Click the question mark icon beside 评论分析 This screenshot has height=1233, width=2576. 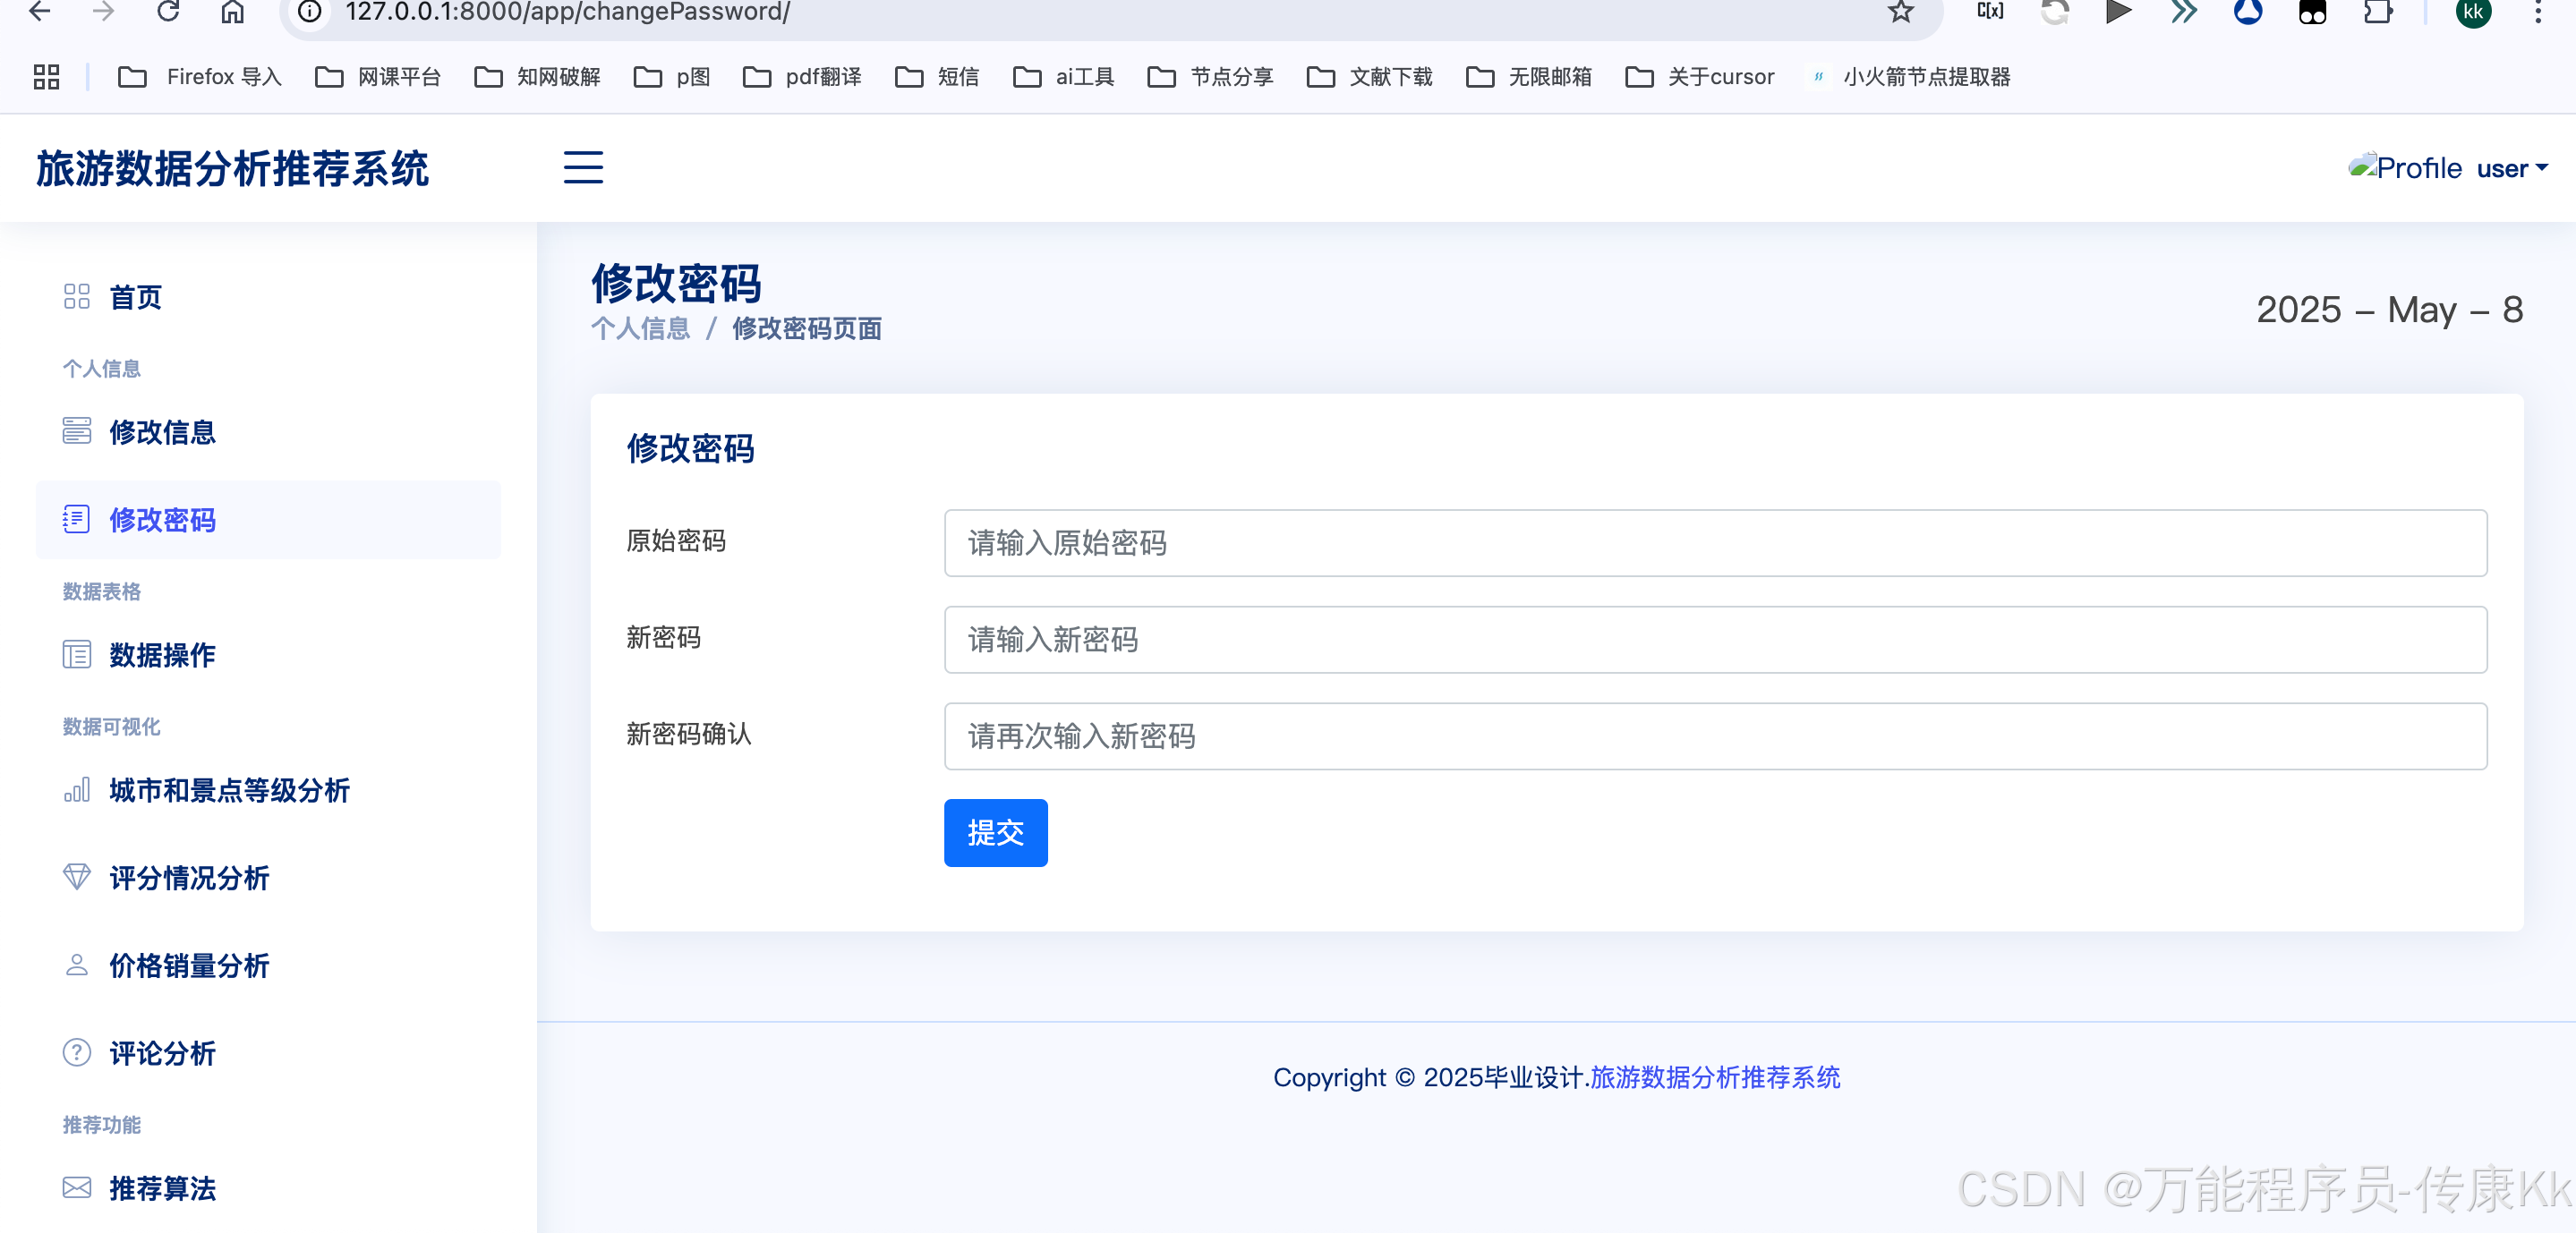[x=76, y=1052]
